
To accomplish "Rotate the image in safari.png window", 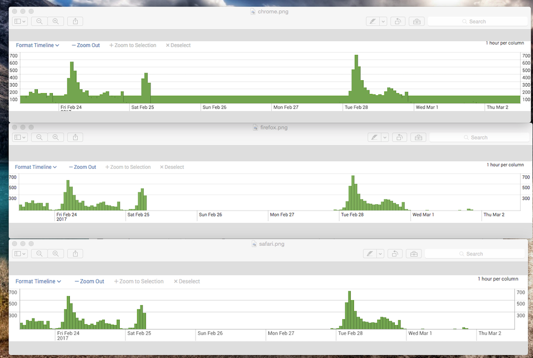I will pos(395,254).
